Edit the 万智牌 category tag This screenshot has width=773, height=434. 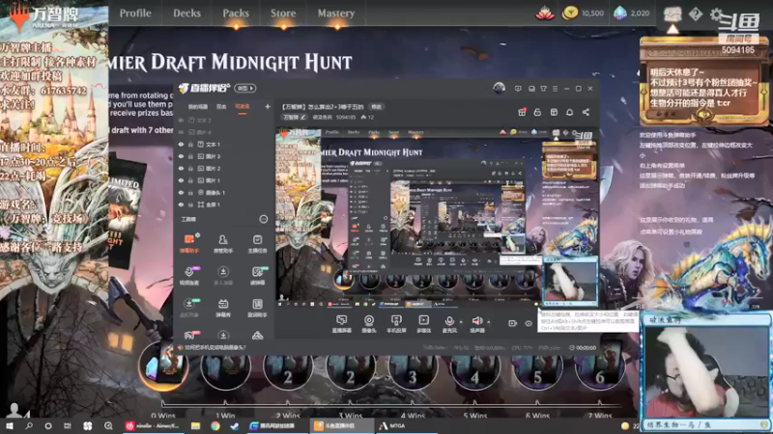[x=295, y=117]
